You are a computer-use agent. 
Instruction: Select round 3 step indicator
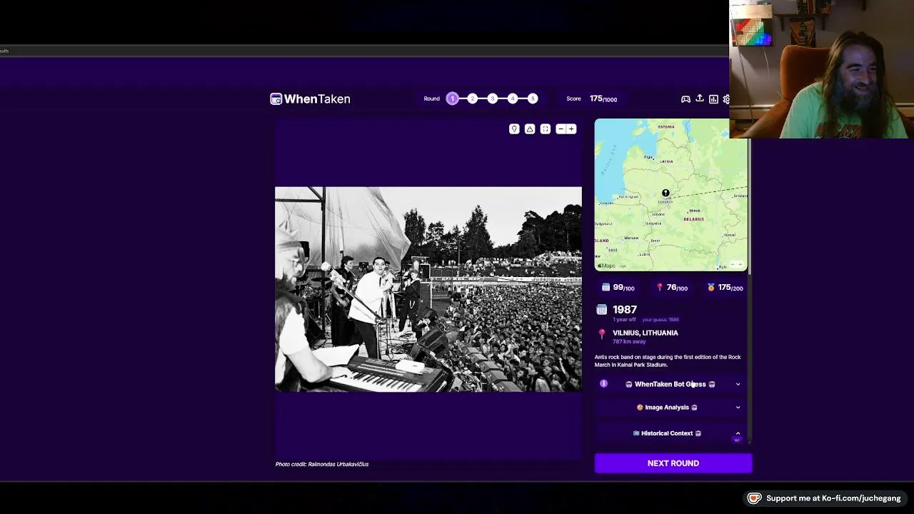point(492,99)
